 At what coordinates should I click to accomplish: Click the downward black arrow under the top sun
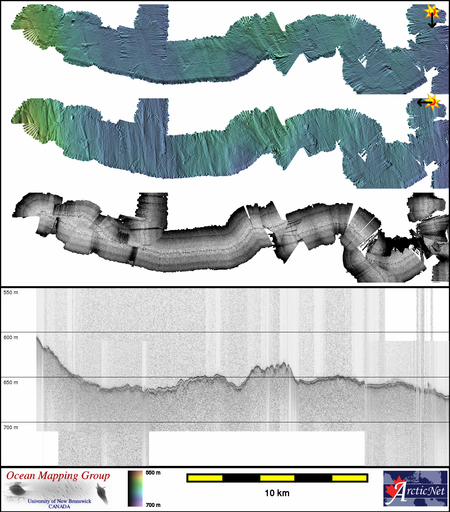pos(432,22)
